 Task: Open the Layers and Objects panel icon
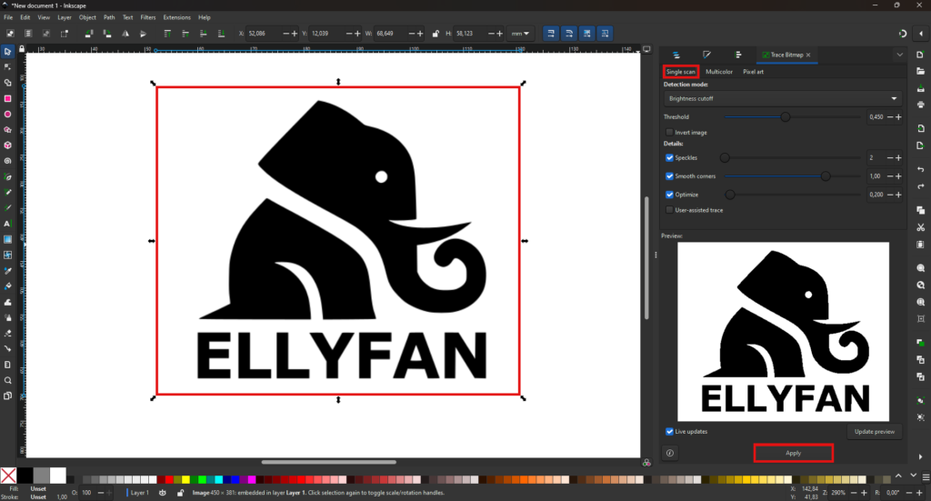pos(677,55)
